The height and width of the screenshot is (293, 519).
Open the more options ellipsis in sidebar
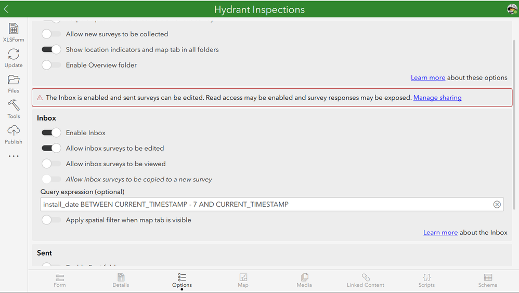(x=14, y=156)
